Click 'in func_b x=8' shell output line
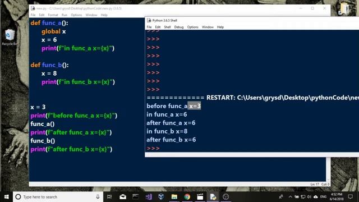 167,131
